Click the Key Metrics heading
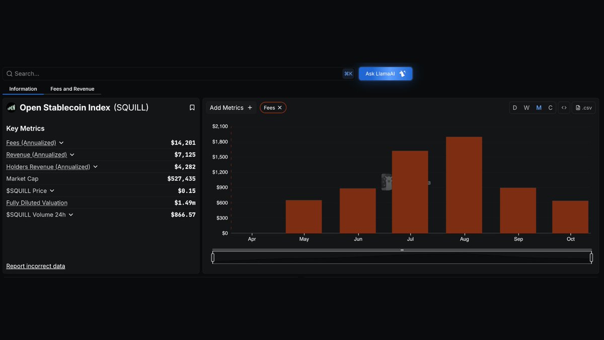 tap(25, 128)
